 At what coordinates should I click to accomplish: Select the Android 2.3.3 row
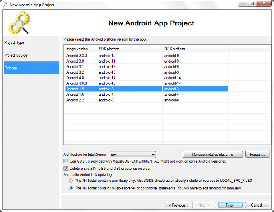click(x=147, y=56)
